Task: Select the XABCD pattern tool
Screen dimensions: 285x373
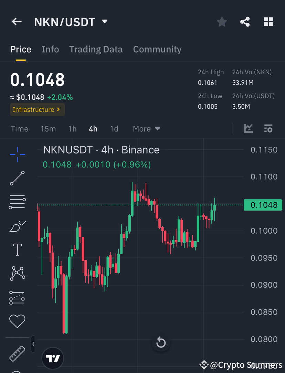Action: tap(17, 273)
